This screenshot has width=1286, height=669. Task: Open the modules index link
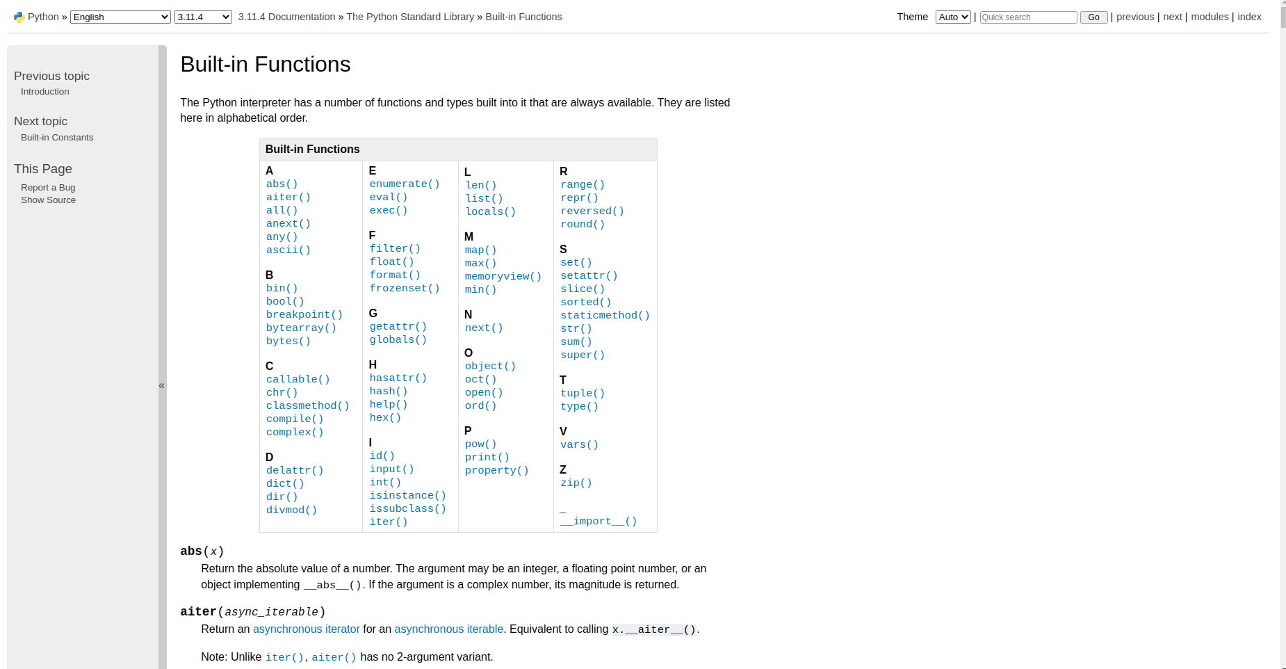[x=1210, y=16]
